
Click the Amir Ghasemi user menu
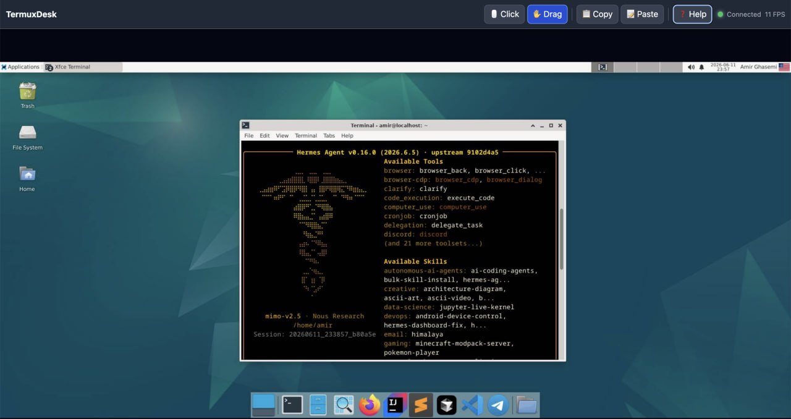(x=758, y=67)
